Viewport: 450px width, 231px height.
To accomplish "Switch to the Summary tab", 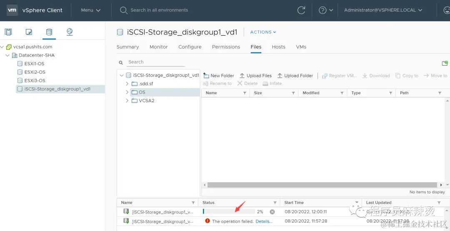I will tap(128, 47).
